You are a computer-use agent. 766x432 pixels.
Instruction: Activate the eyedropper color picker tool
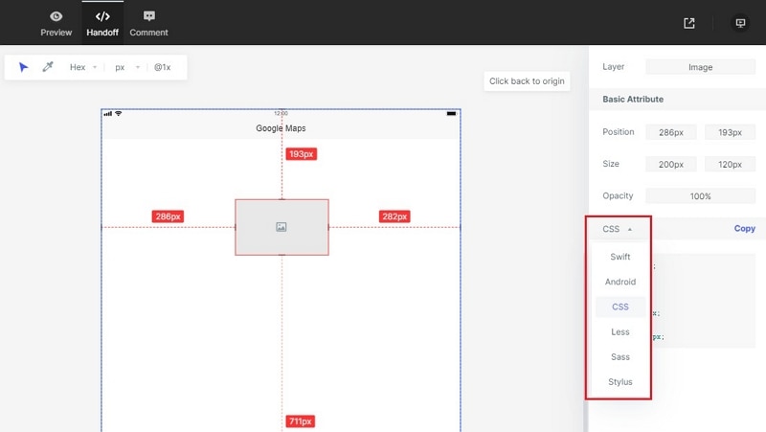(48, 68)
